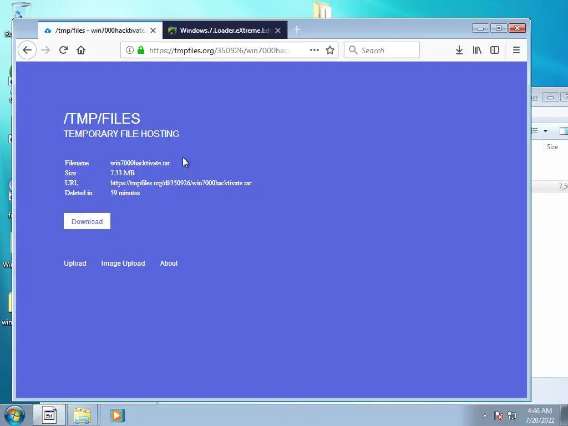Launch Windows Media Player from taskbar
The height and width of the screenshot is (426, 568).
[116, 415]
